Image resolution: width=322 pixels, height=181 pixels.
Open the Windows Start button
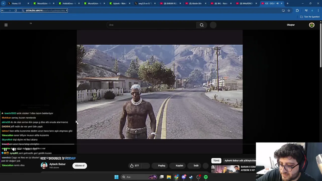pos(116,177)
